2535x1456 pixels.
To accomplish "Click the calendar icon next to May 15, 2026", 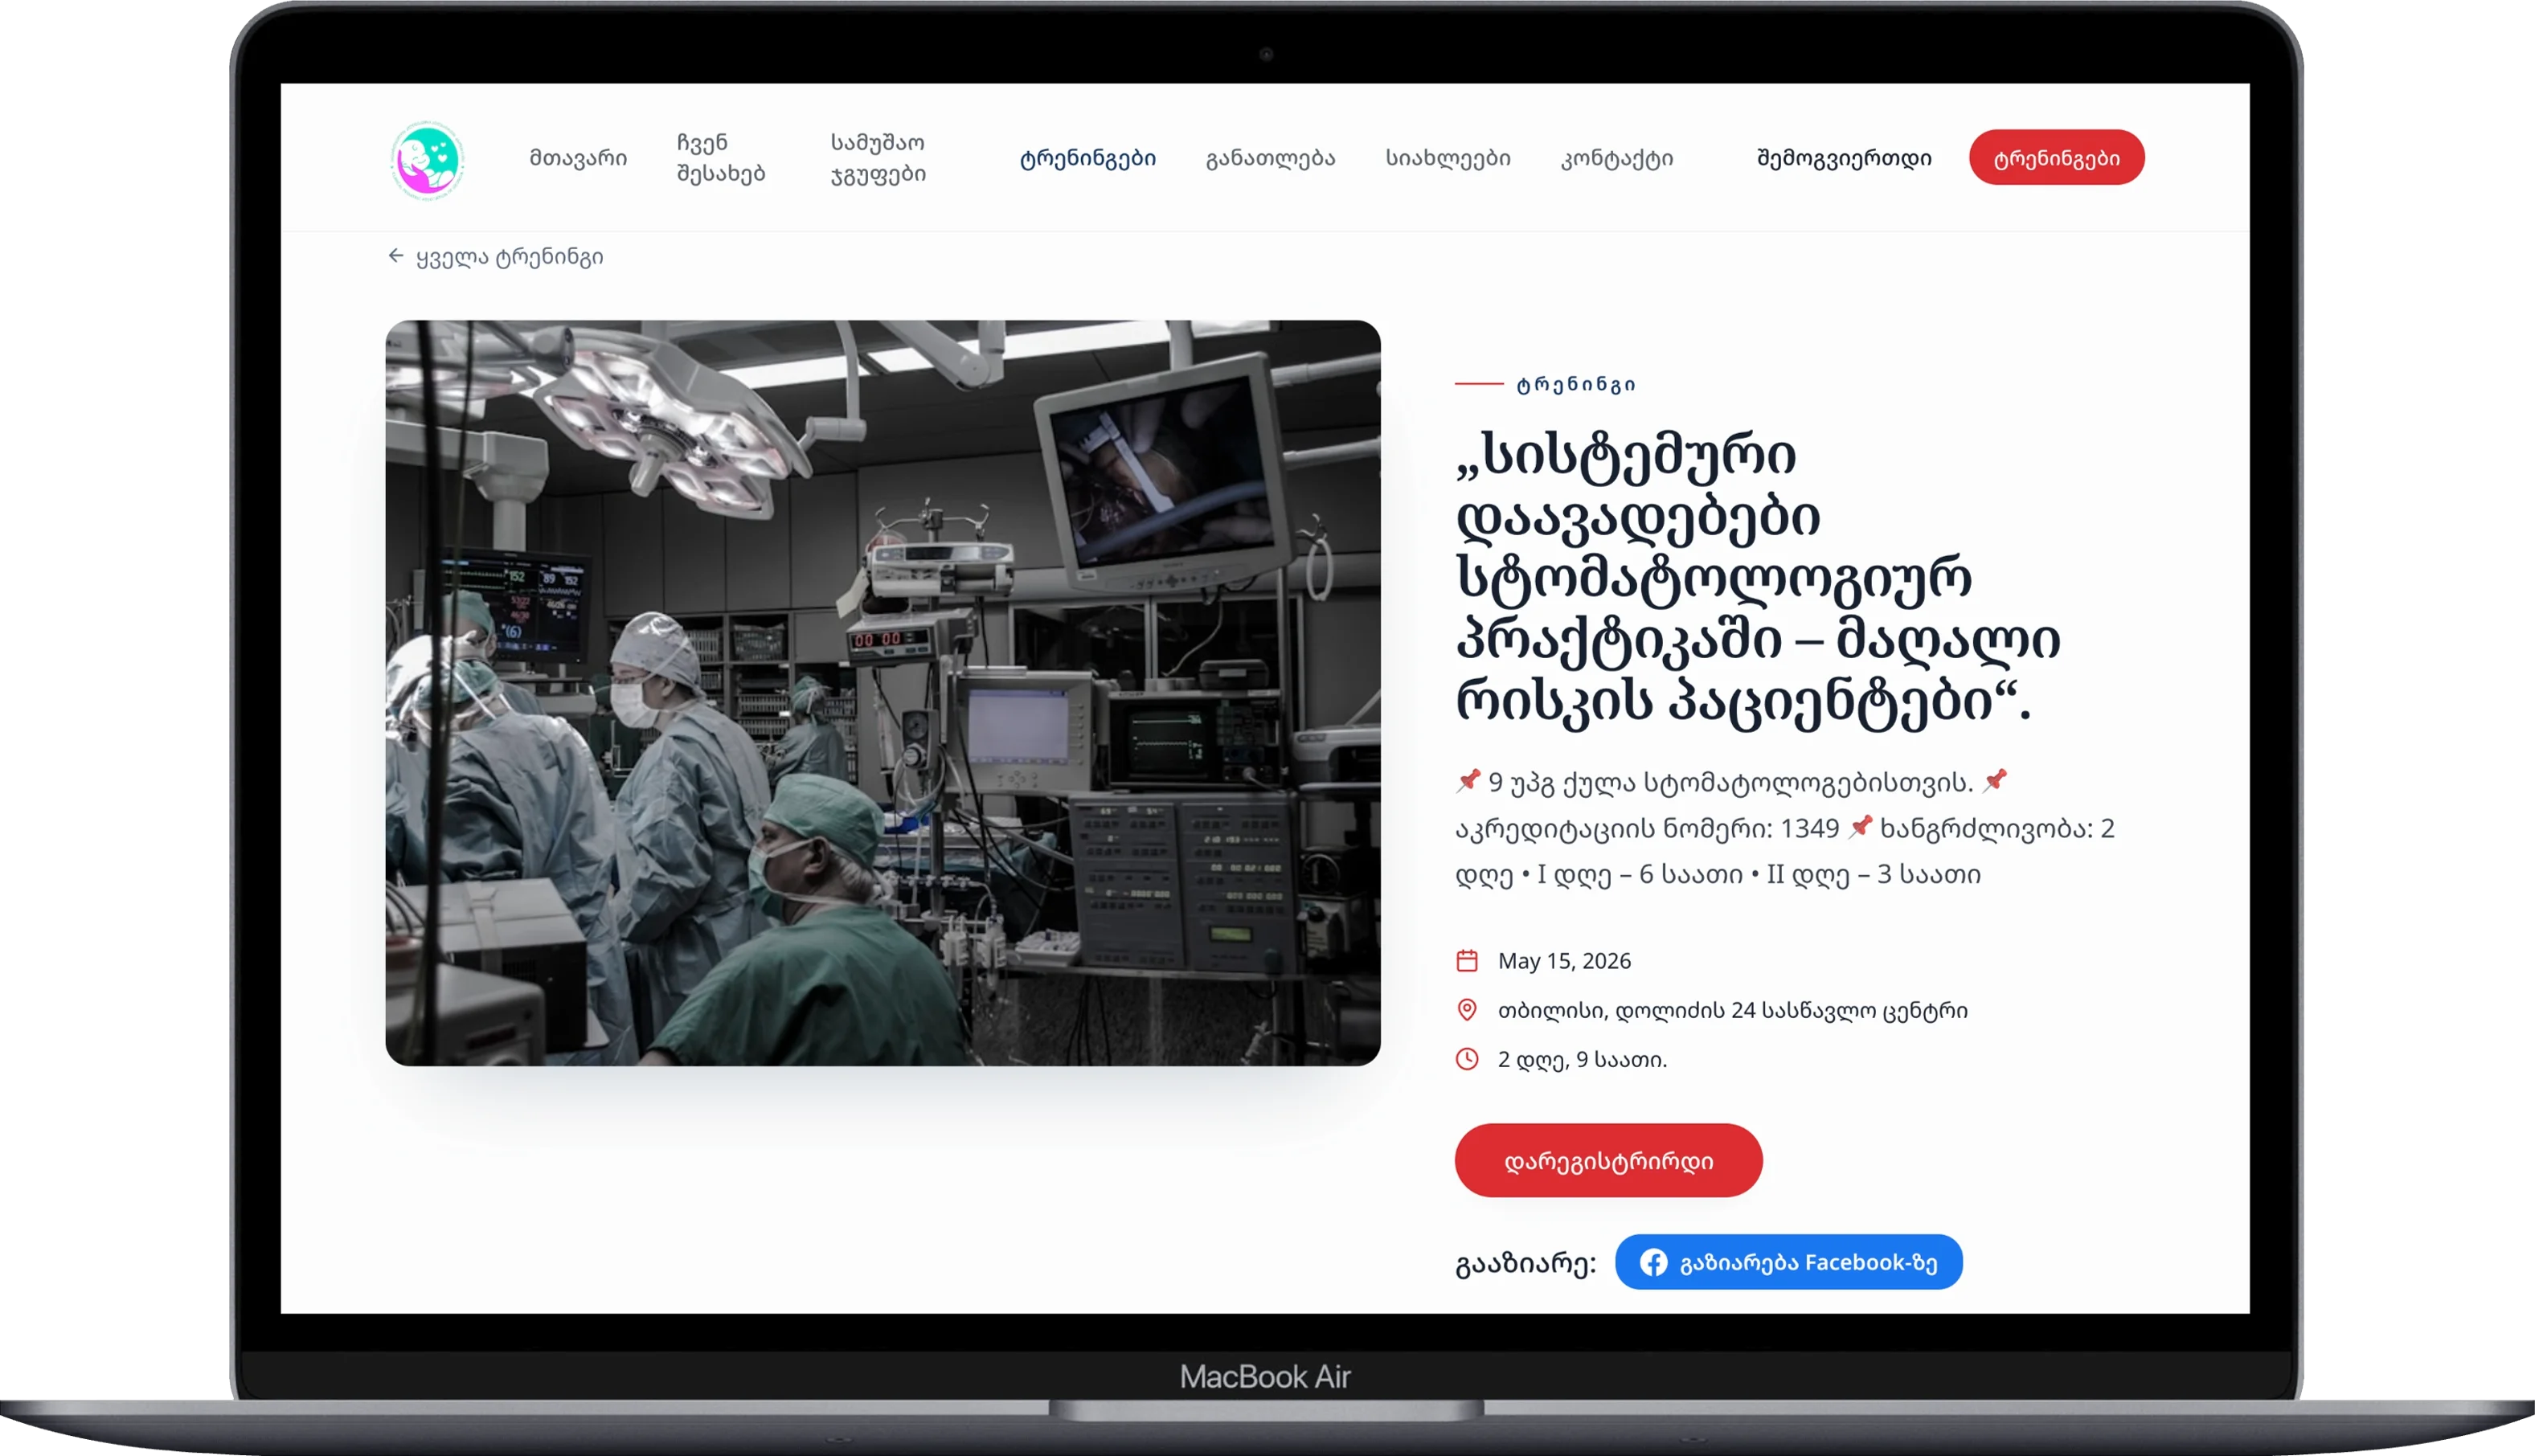I will tap(1467, 961).
